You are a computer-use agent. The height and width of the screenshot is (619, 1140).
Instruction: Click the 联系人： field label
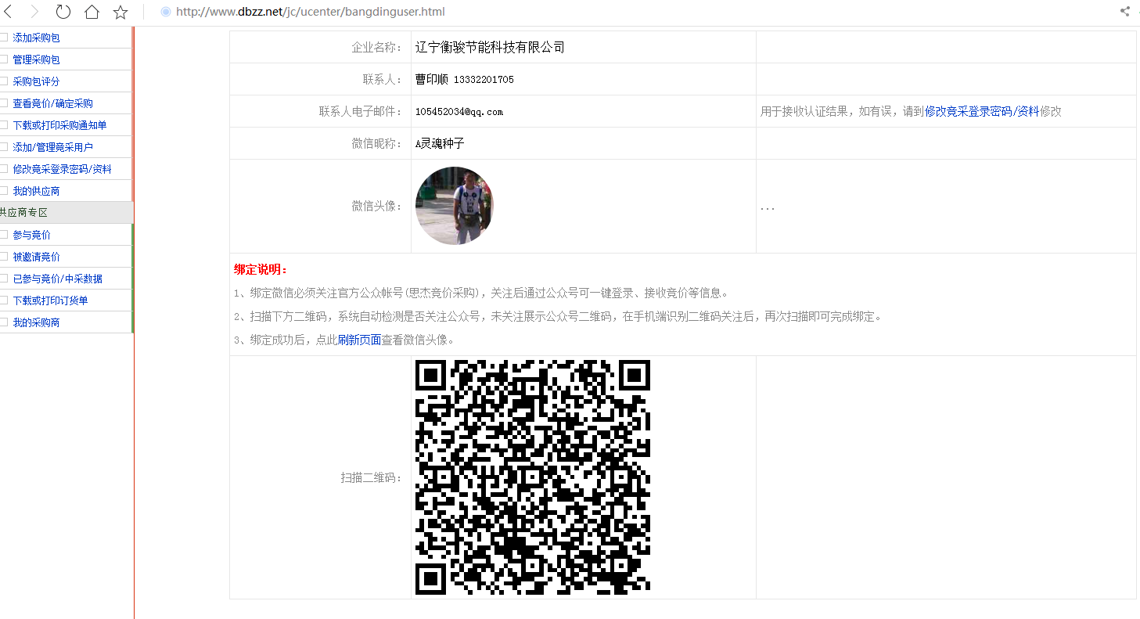pyautogui.click(x=383, y=79)
